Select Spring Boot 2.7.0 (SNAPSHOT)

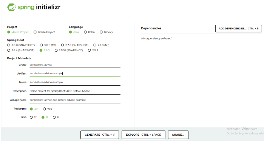point(75,45)
